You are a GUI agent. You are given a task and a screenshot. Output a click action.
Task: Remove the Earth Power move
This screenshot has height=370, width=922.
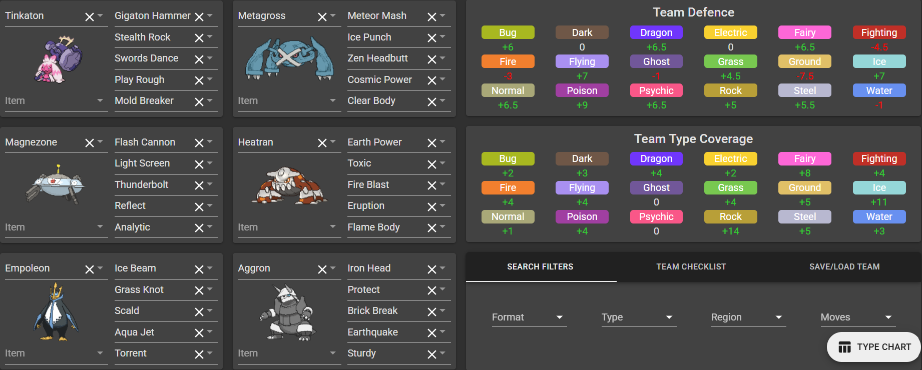pyautogui.click(x=432, y=143)
